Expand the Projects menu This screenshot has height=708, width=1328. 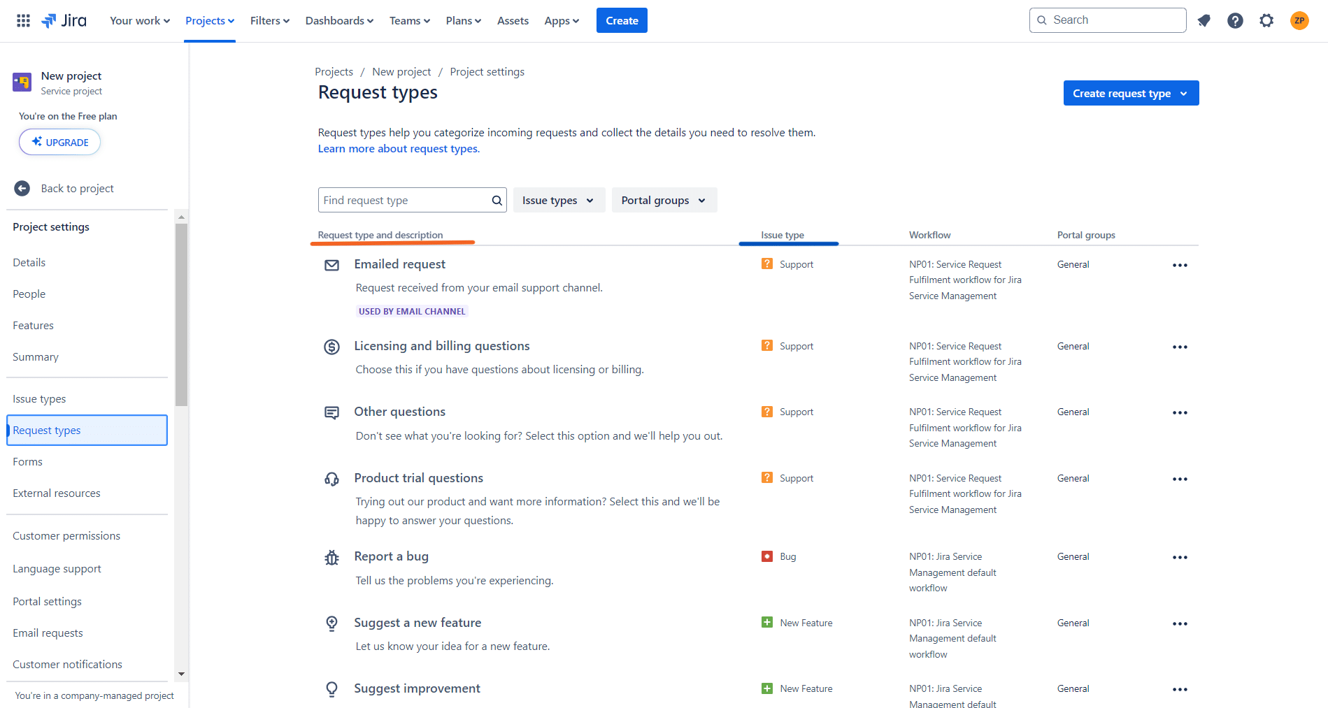(210, 20)
